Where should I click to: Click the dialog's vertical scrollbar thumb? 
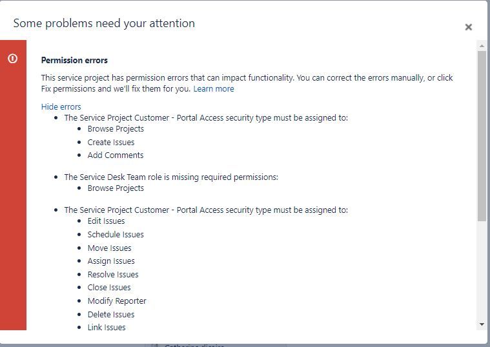482,136
